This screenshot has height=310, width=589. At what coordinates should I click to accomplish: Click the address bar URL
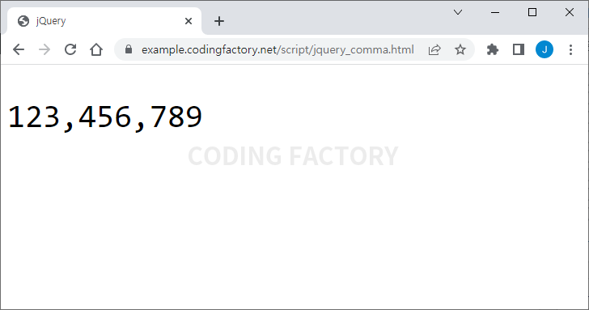[x=278, y=49]
